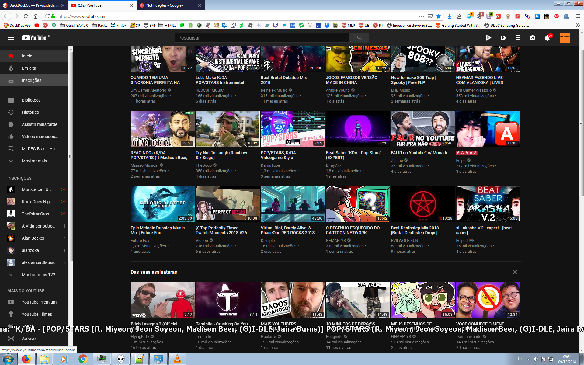Close the 'Das suas assinaturas' section
Viewport: 584px width, 365px height.
tap(515, 272)
